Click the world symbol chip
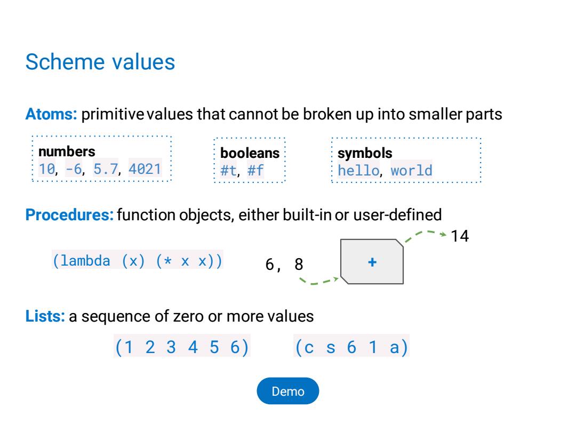The image size is (576, 432). coord(411,171)
